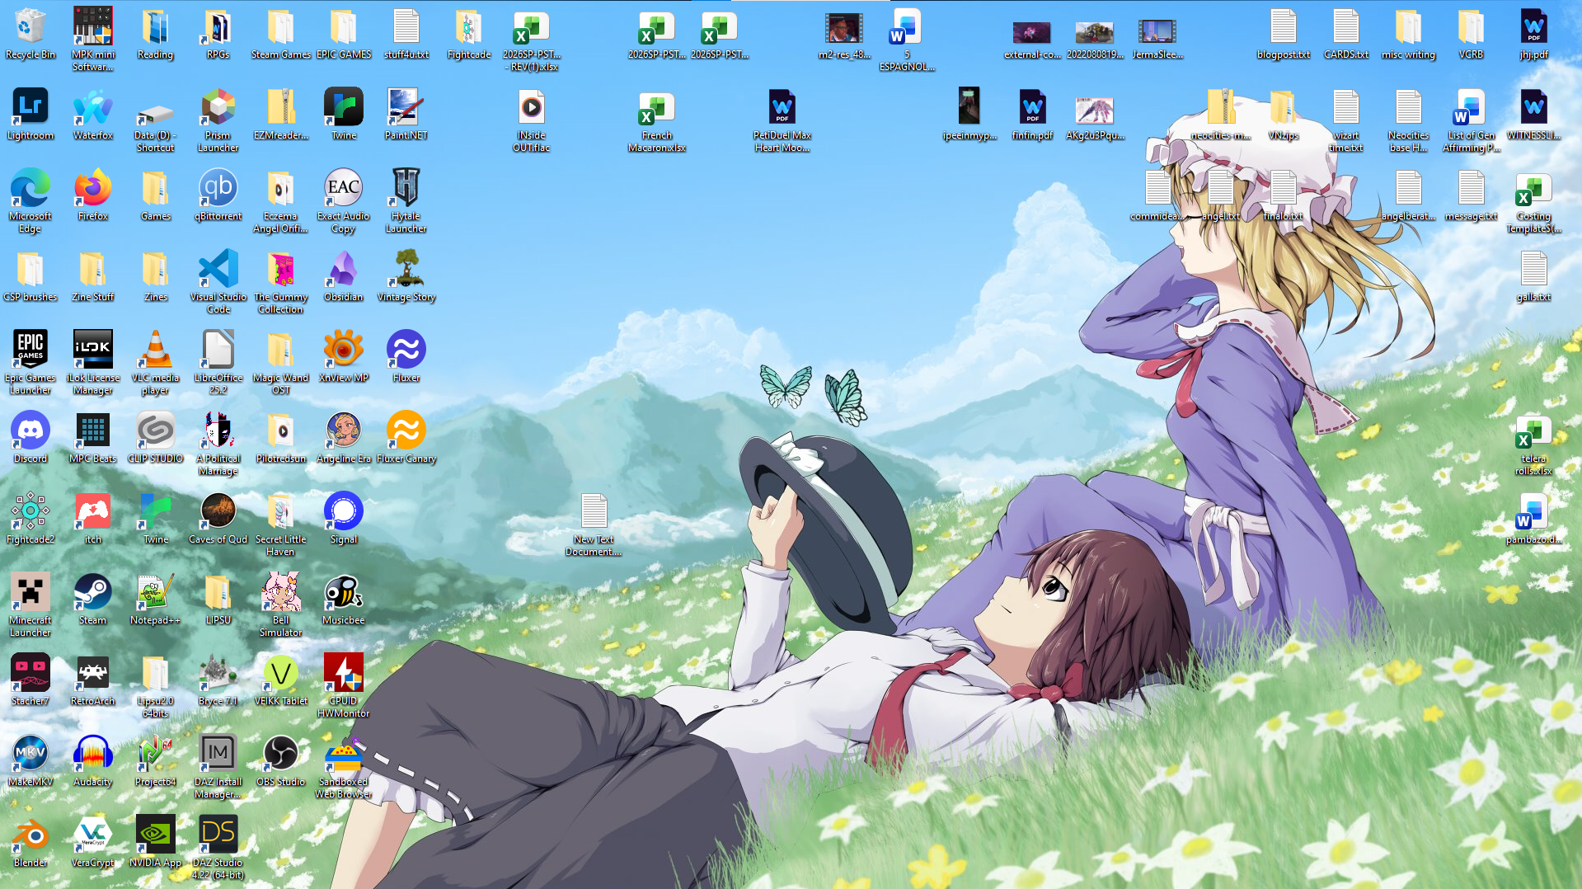Launch Fightcade2 shortcut

click(x=31, y=520)
